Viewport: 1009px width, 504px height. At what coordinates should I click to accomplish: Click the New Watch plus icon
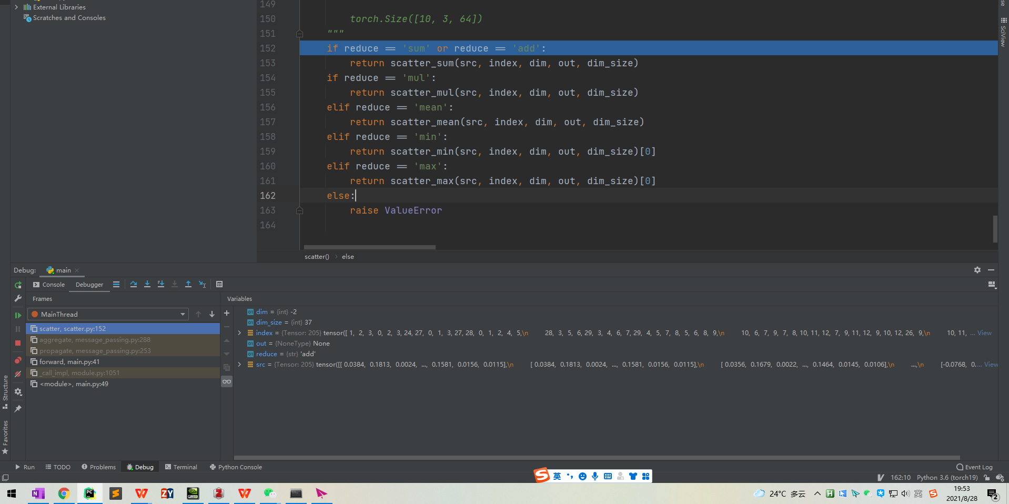227,313
